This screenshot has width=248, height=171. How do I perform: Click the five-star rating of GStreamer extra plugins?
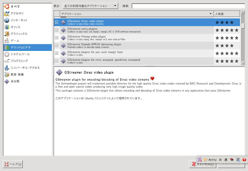pos(227,30)
